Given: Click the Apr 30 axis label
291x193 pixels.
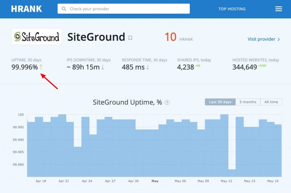Looking at the screenshot, I should click(133, 181).
